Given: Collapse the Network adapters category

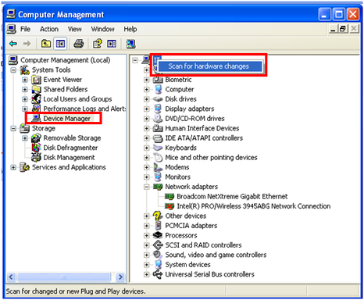Looking at the screenshot, I should pos(147,187).
